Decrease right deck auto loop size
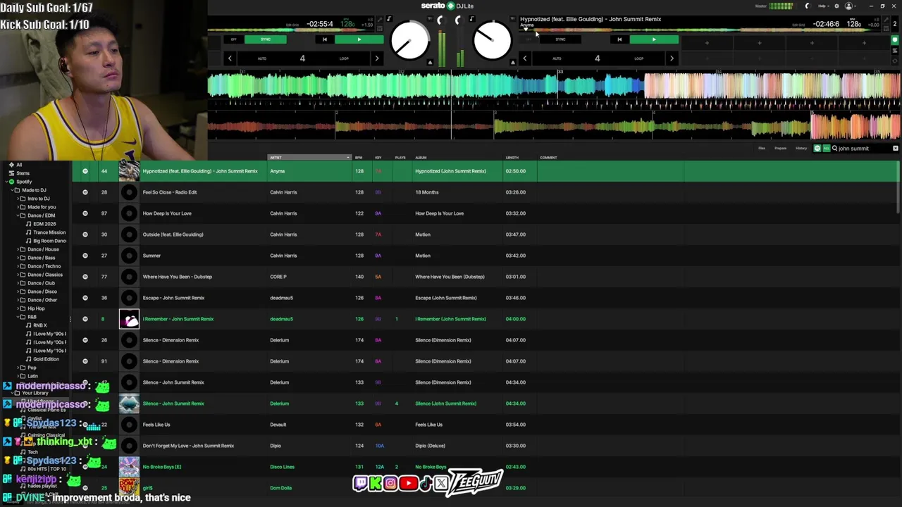 point(524,58)
